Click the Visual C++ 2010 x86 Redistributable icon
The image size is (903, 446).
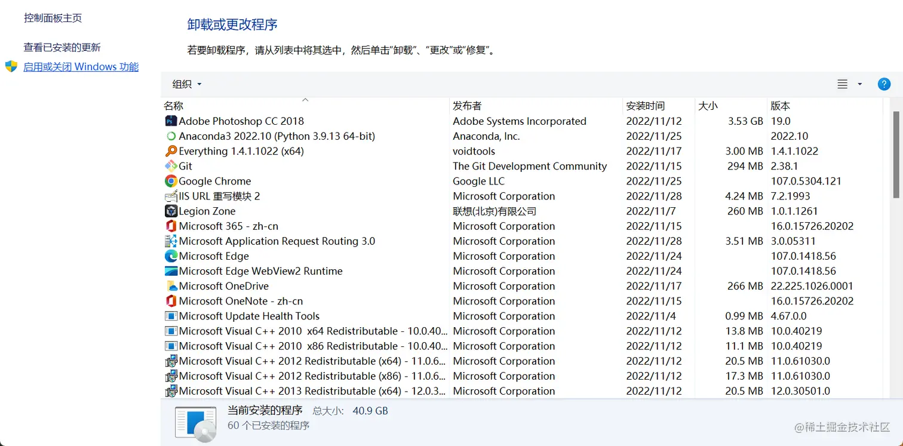(x=171, y=346)
